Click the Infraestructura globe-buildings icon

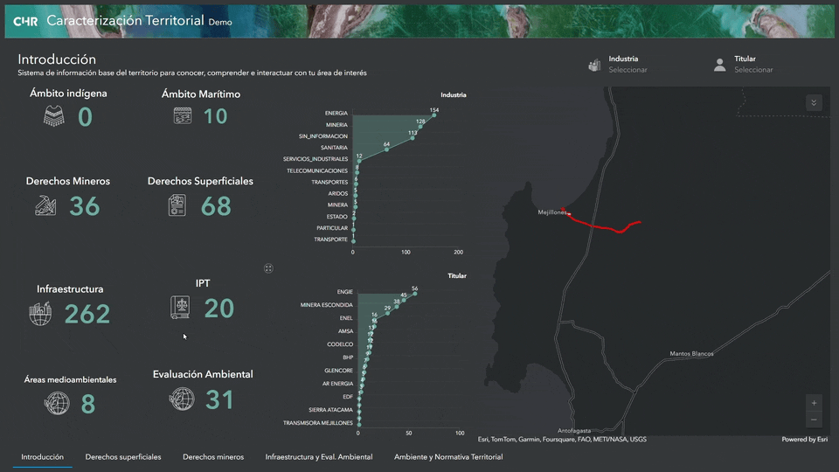40,314
